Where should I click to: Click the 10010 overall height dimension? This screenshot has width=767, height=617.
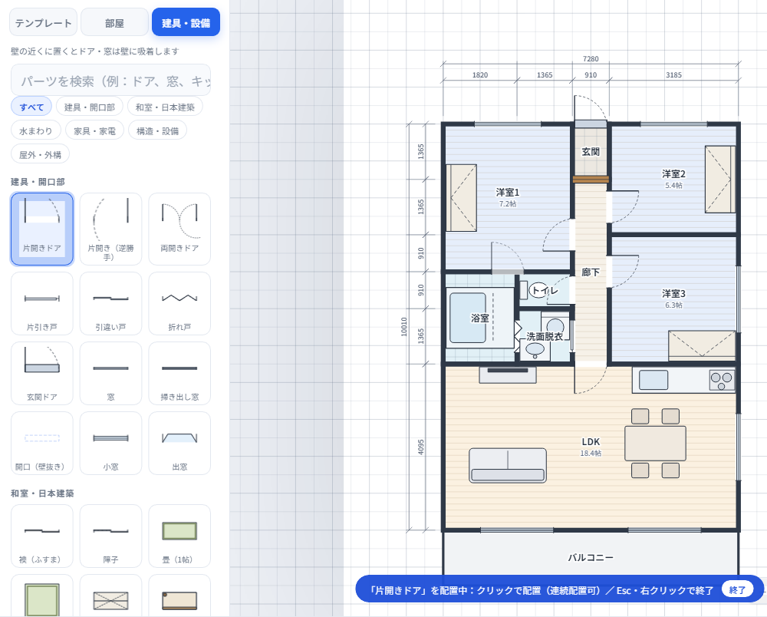point(404,326)
